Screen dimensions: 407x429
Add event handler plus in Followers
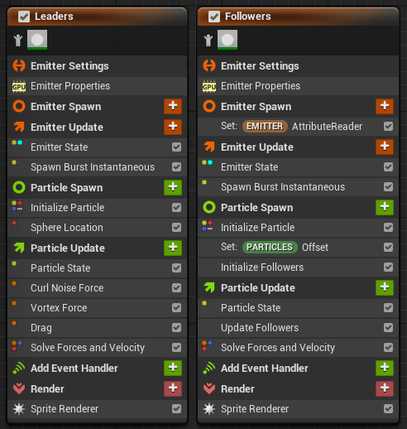point(385,368)
